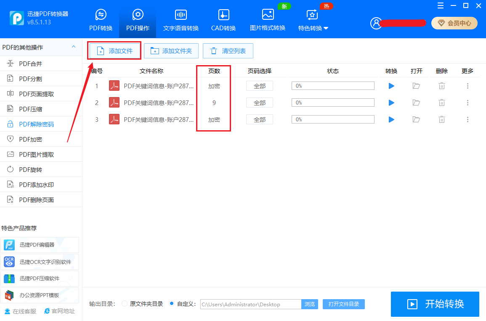The image size is (486, 321).
Task: Clear the file list with 清空列表
Action: pos(228,50)
